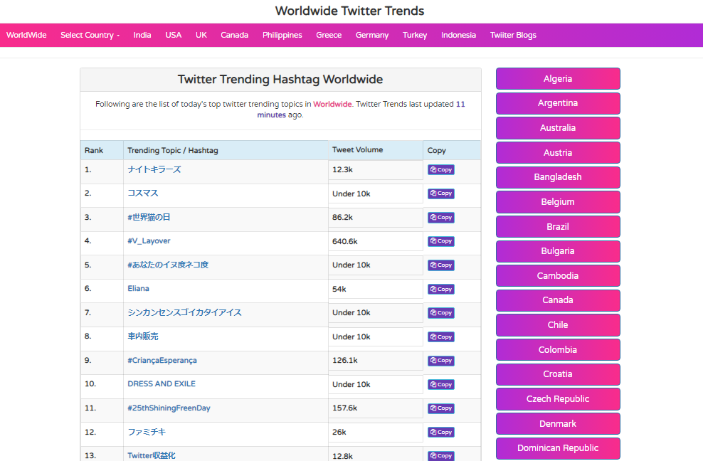The image size is (703, 461).
Task: Click the Tweet Volume column header
Action: [376, 150]
